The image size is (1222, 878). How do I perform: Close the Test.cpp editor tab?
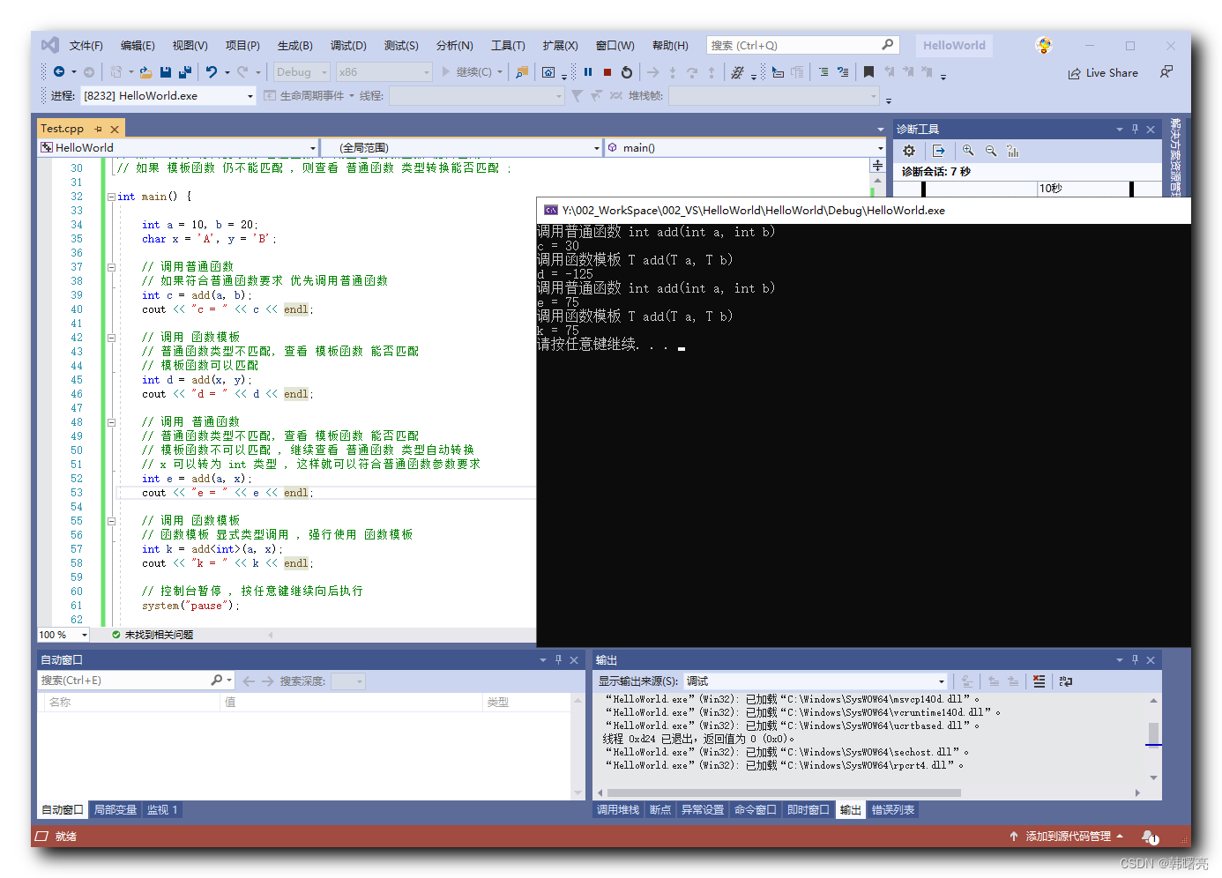click(115, 129)
